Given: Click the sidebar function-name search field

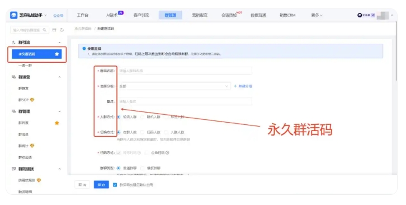Looking at the screenshot, I should click(x=30, y=30).
